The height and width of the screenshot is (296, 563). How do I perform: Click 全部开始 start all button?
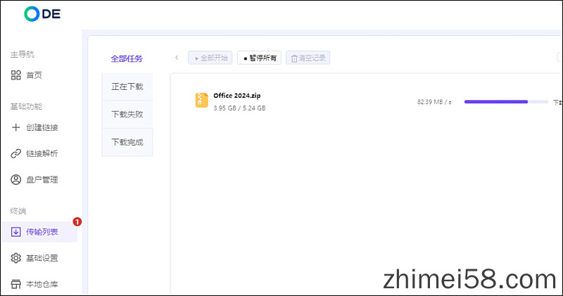210,58
